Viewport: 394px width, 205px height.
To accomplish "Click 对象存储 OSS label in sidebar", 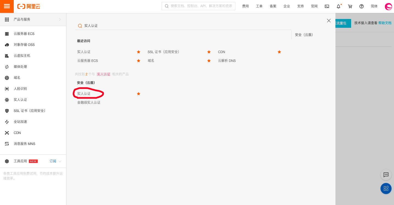I will pos(24,45).
